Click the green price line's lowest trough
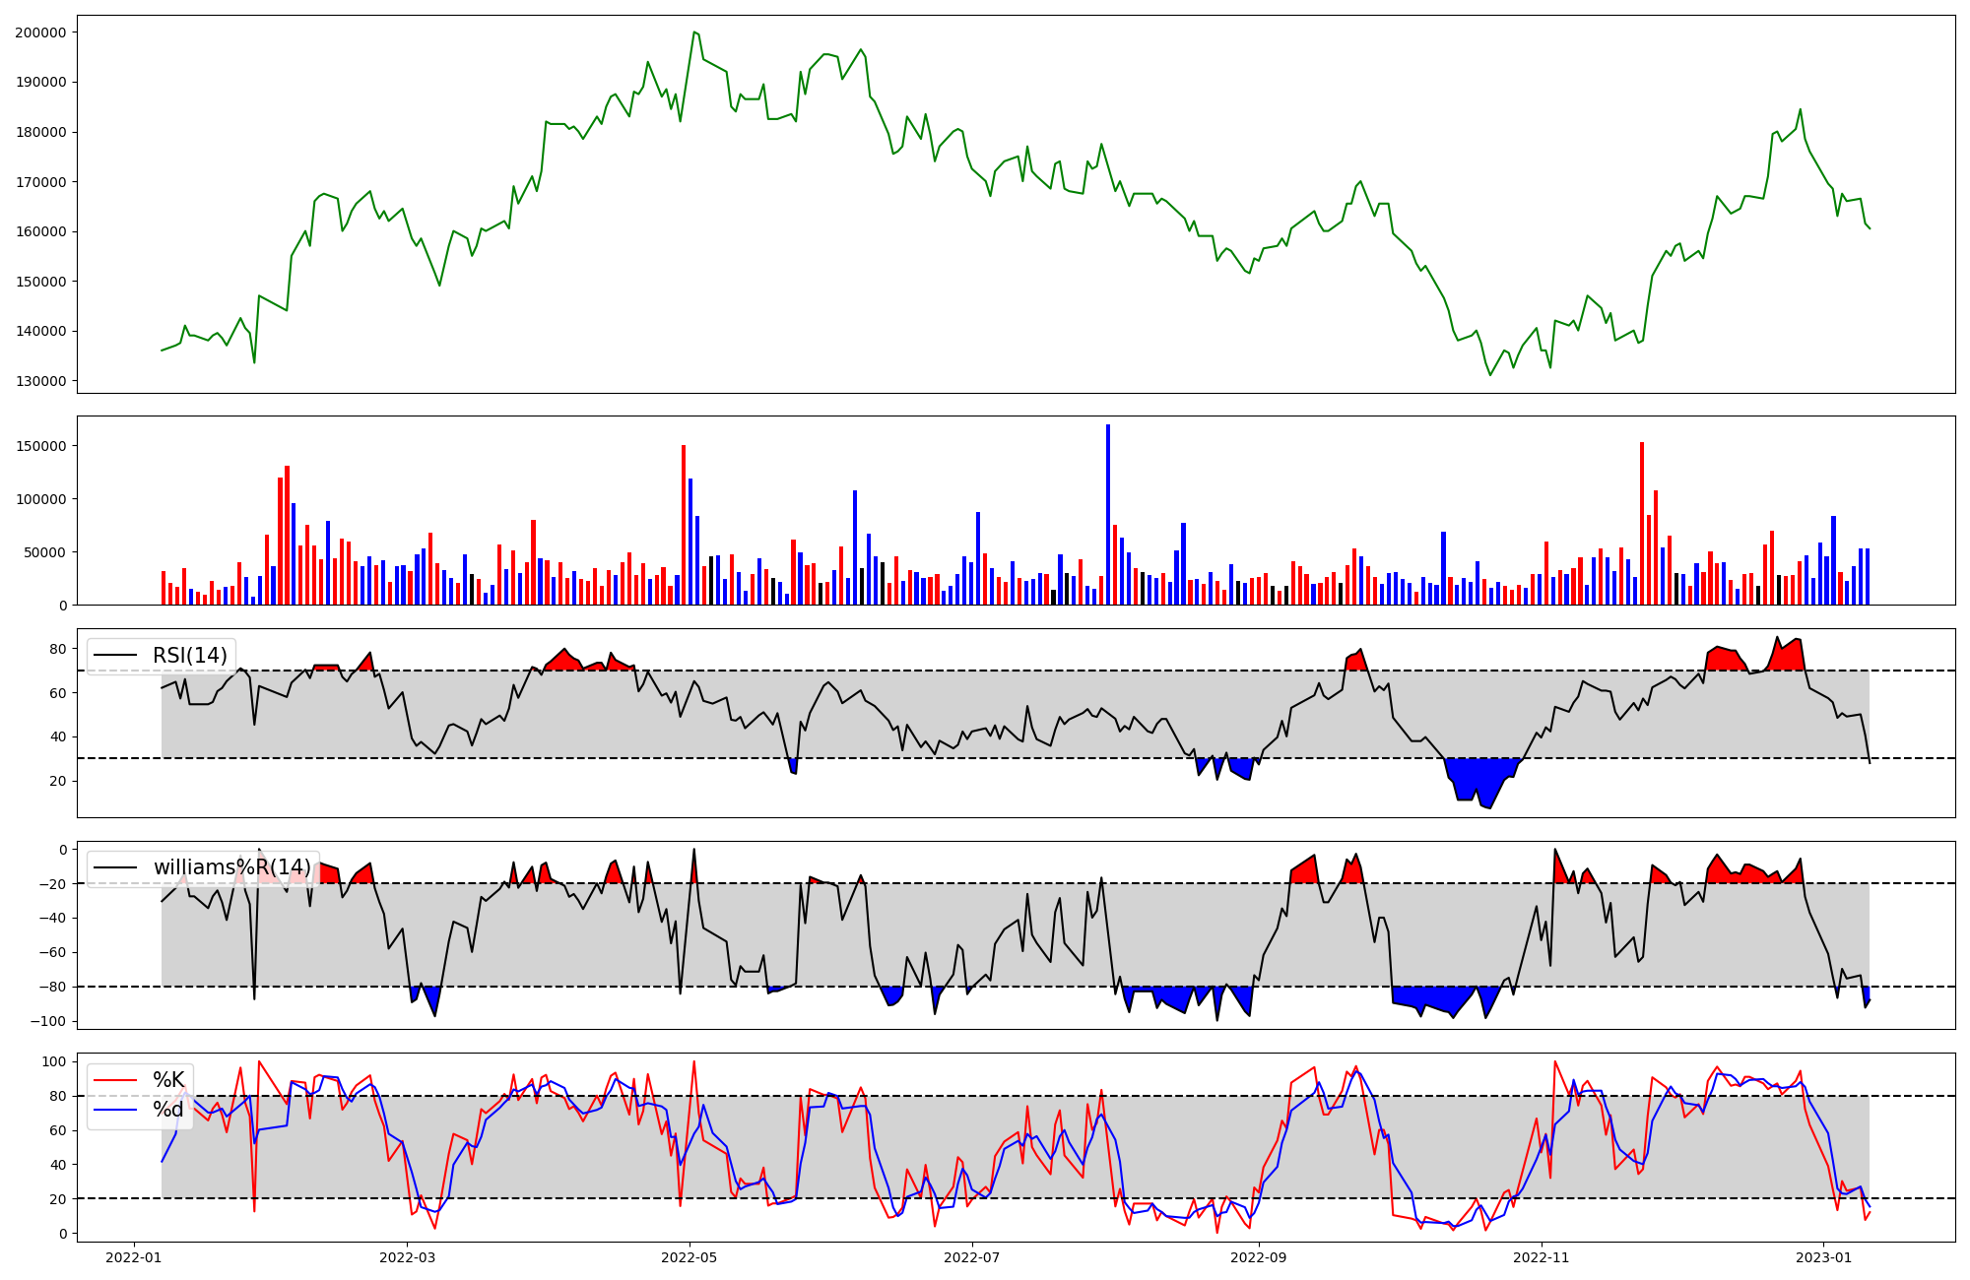Screen dimensions: 1970x1280 pyautogui.click(x=1490, y=374)
